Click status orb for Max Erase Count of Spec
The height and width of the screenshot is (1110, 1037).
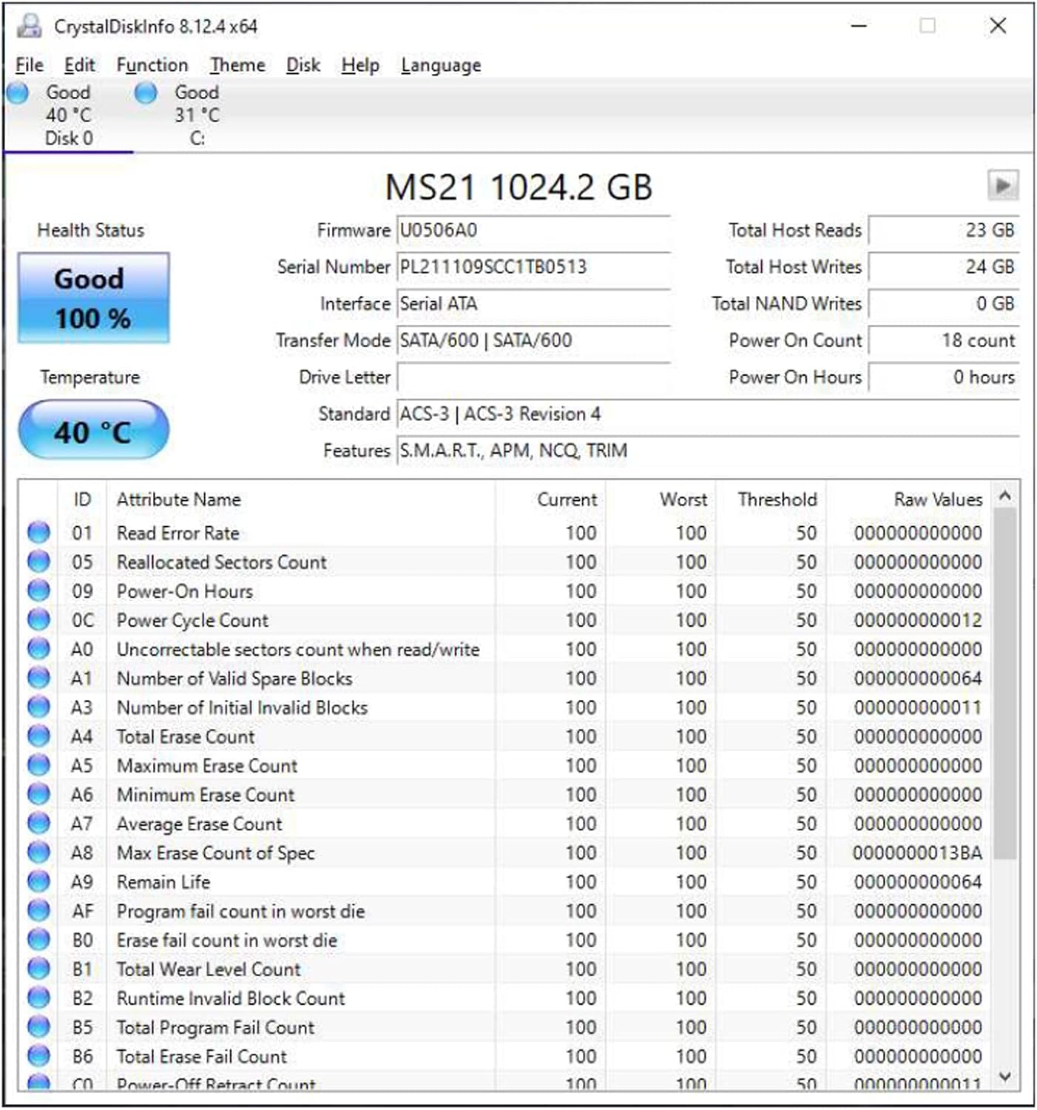tap(38, 852)
